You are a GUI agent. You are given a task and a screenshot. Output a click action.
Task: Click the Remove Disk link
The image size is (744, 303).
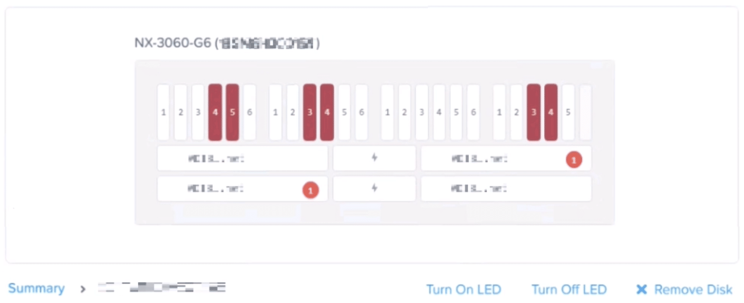pyautogui.click(x=693, y=290)
